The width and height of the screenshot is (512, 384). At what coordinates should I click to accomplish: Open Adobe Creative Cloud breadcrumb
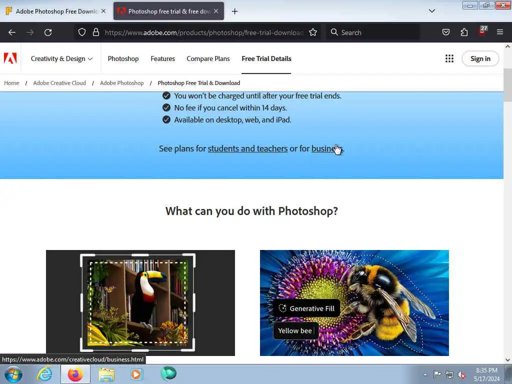59,83
